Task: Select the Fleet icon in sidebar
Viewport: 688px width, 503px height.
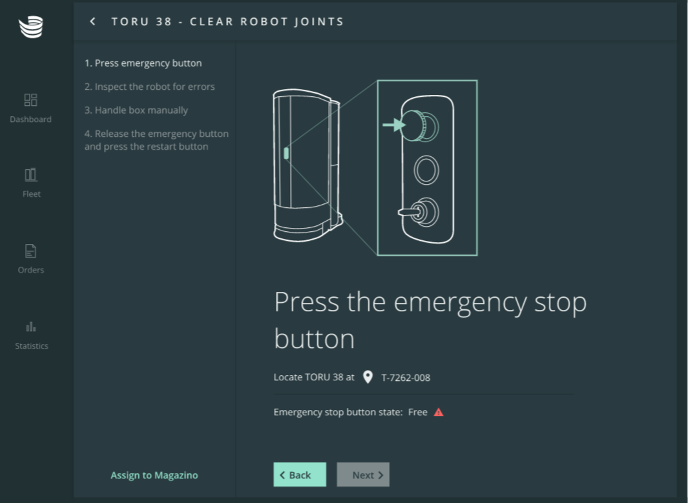Action: click(31, 175)
